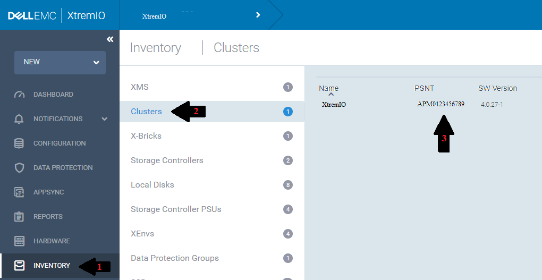This screenshot has width=542, height=280.
Task: Click the Reports clipboard icon
Action: click(20, 217)
